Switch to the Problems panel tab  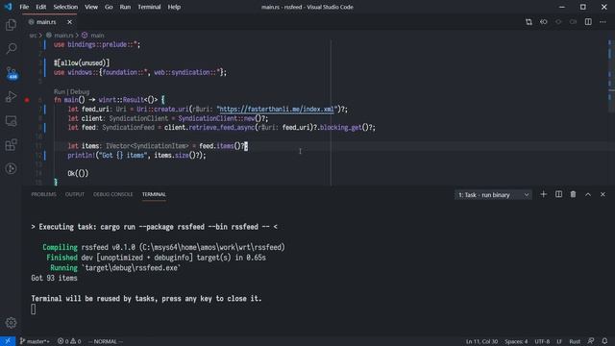(43, 194)
